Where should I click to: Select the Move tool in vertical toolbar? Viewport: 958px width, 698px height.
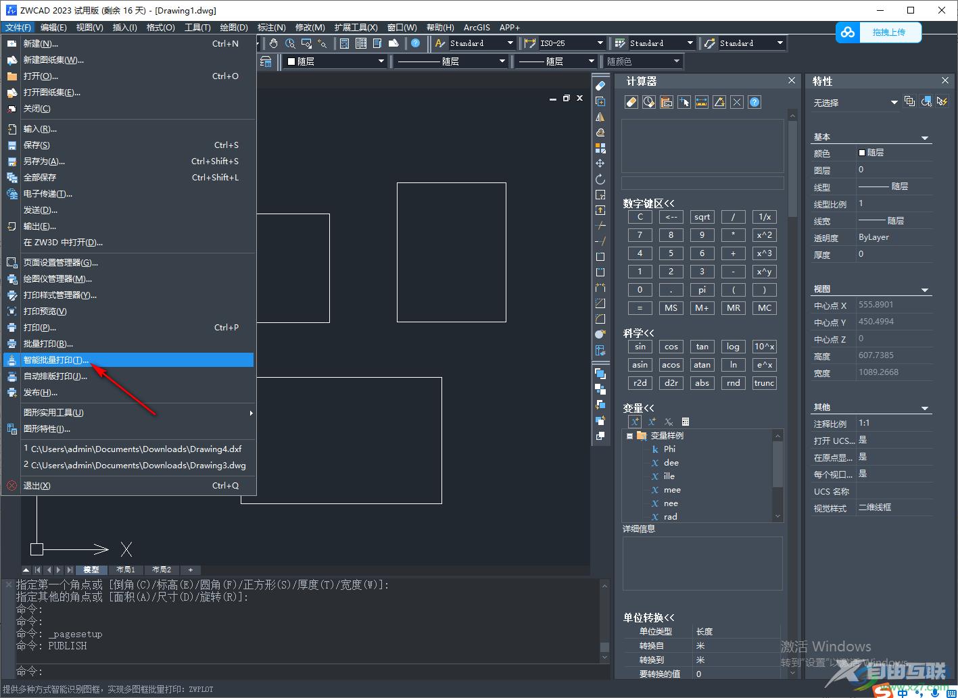[x=600, y=164]
